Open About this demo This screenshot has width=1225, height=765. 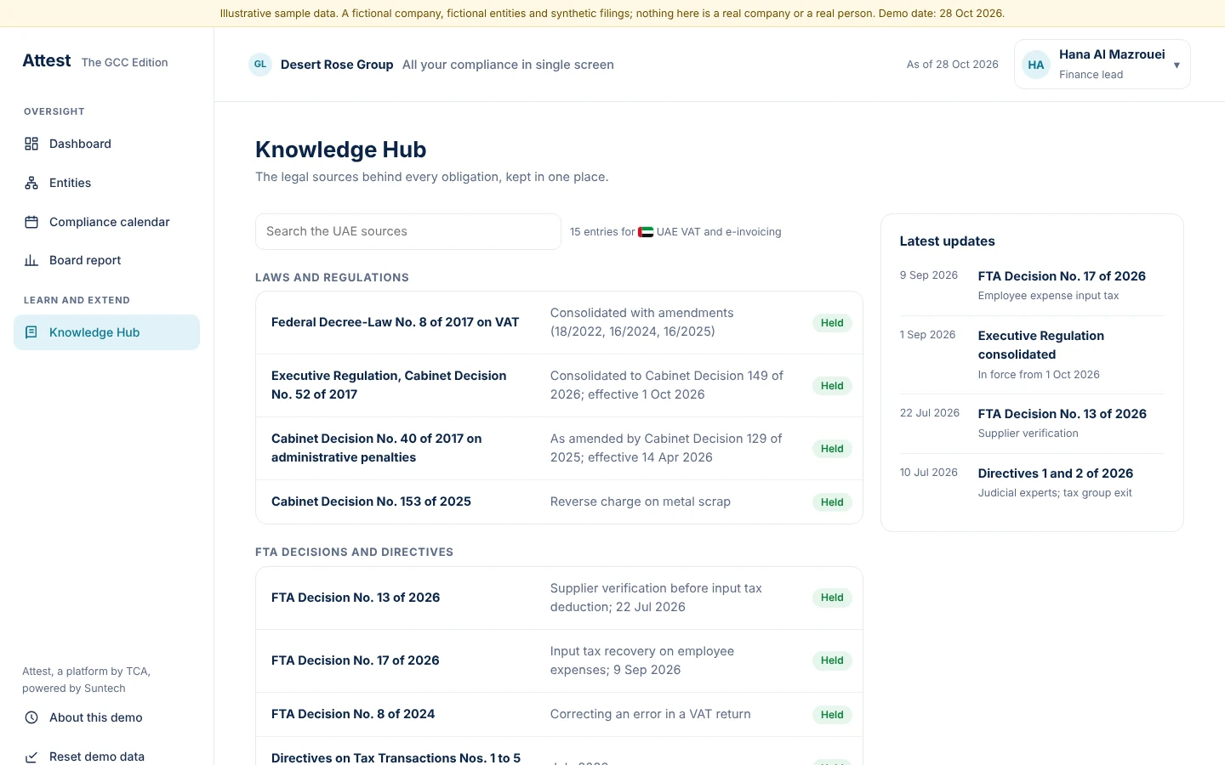[106, 717]
